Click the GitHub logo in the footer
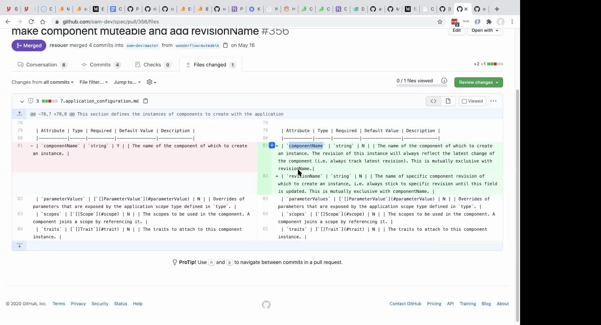 (266, 305)
